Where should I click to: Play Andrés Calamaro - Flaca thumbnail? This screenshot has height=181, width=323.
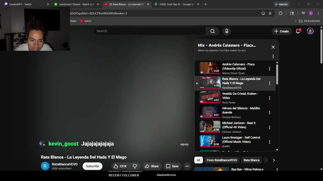coord(210,68)
